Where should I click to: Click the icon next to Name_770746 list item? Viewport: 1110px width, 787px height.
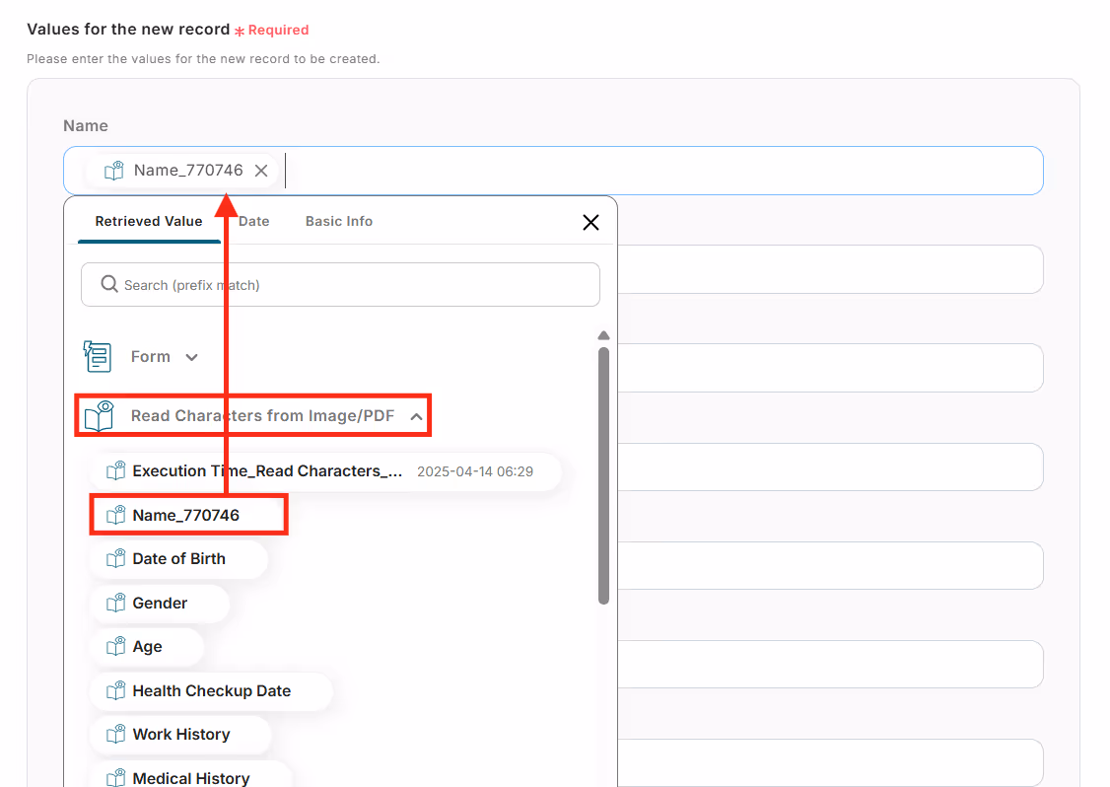[116, 515]
